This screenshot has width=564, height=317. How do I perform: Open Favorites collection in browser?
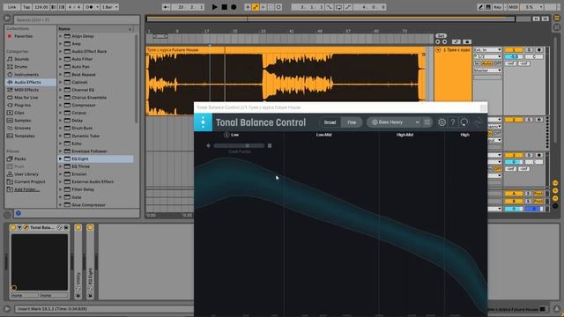point(23,36)
